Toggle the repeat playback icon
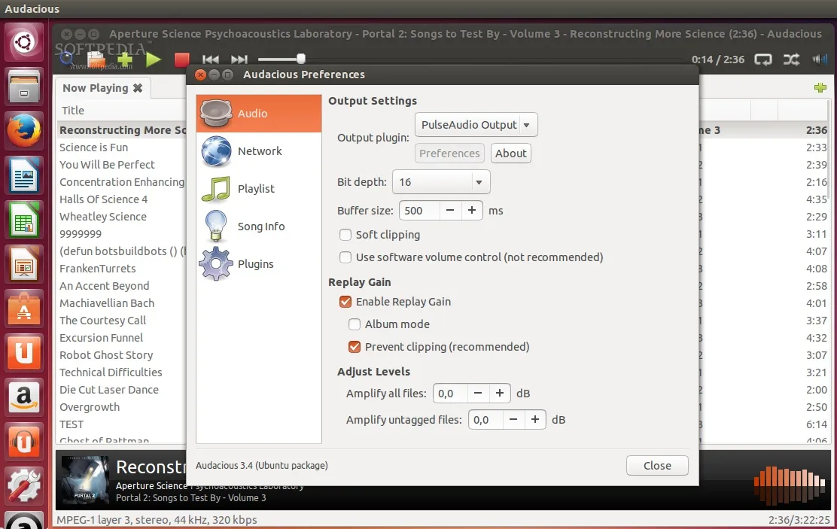Image resolution: width=837 pixels, height=529 pixels. [763, 59]
